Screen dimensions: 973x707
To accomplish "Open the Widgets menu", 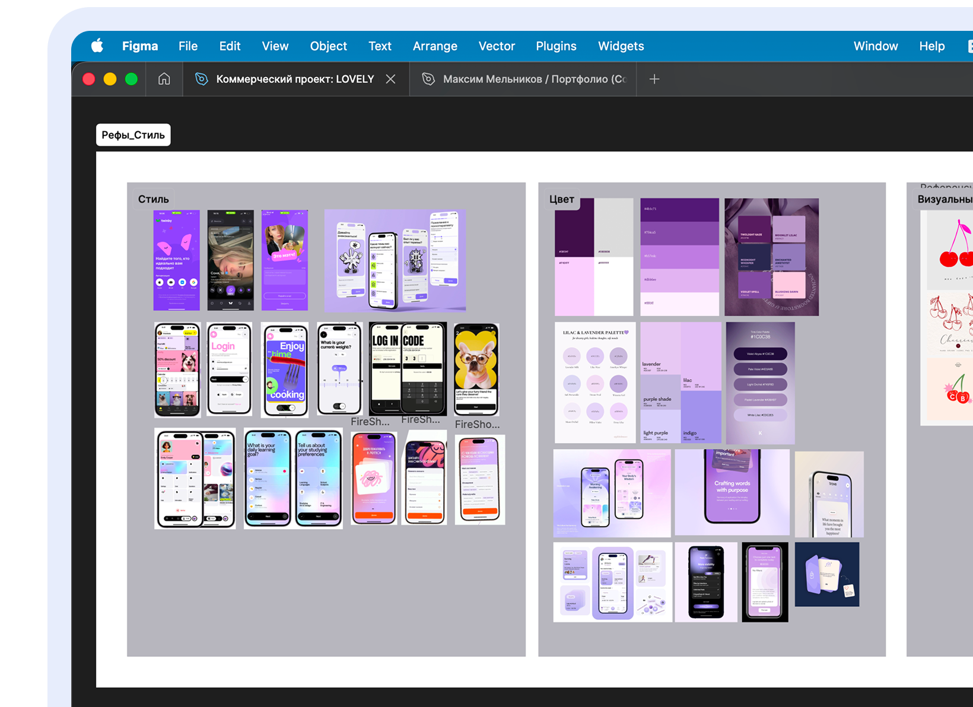I will [621, 46].
